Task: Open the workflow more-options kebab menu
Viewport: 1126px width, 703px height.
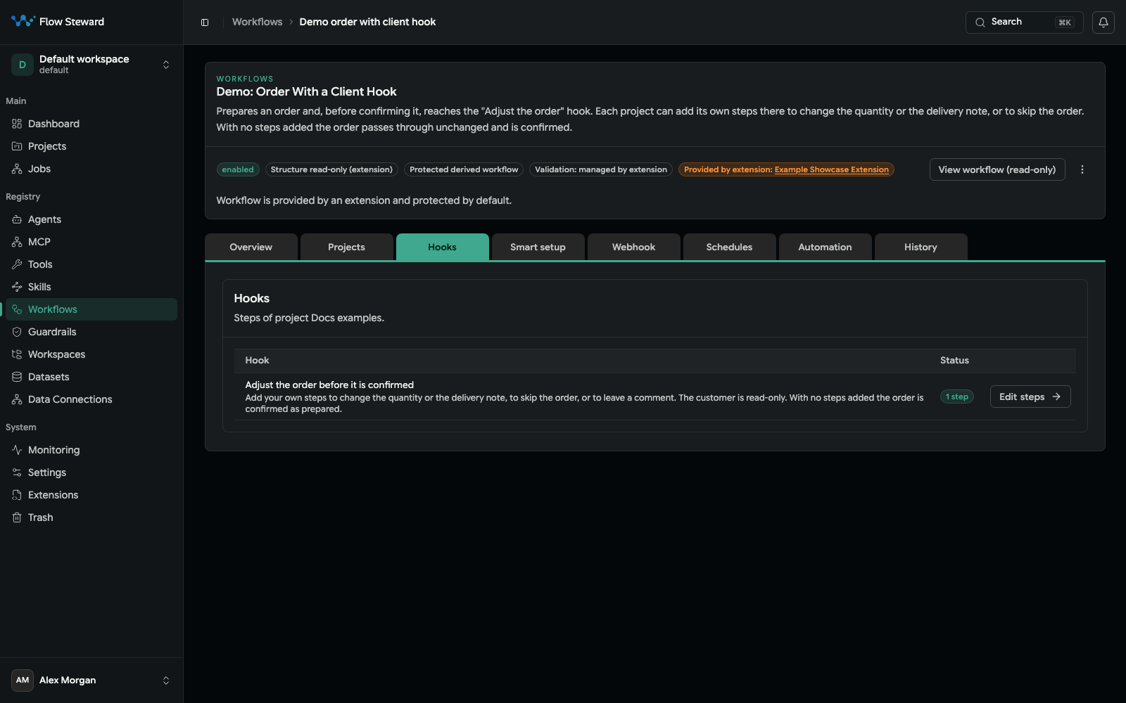Action: click(1082, 169)
